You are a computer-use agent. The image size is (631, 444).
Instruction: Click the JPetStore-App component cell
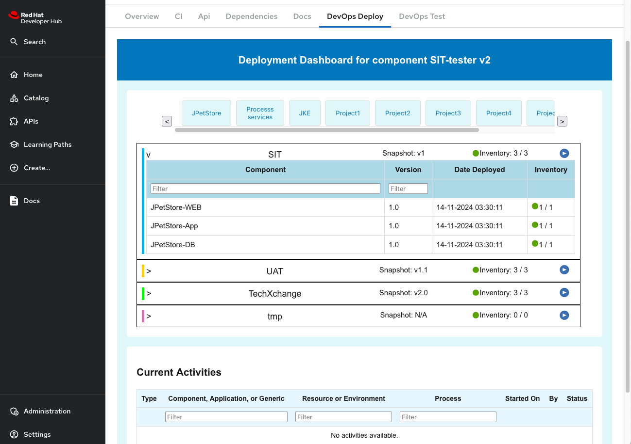coord(265,226)
